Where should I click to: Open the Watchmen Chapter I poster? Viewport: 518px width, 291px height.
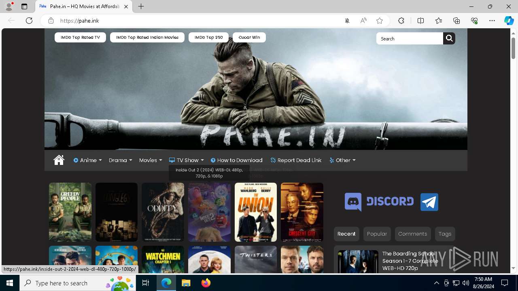(163, 259)
